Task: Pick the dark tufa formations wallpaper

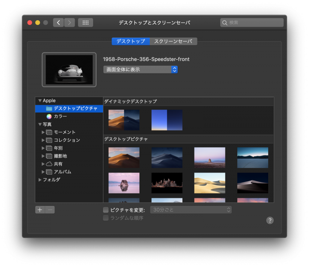Action: [167, 183]
